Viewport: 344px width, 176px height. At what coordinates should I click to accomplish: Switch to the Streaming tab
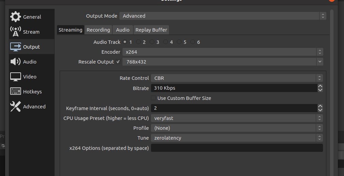(x=71, y=30)
